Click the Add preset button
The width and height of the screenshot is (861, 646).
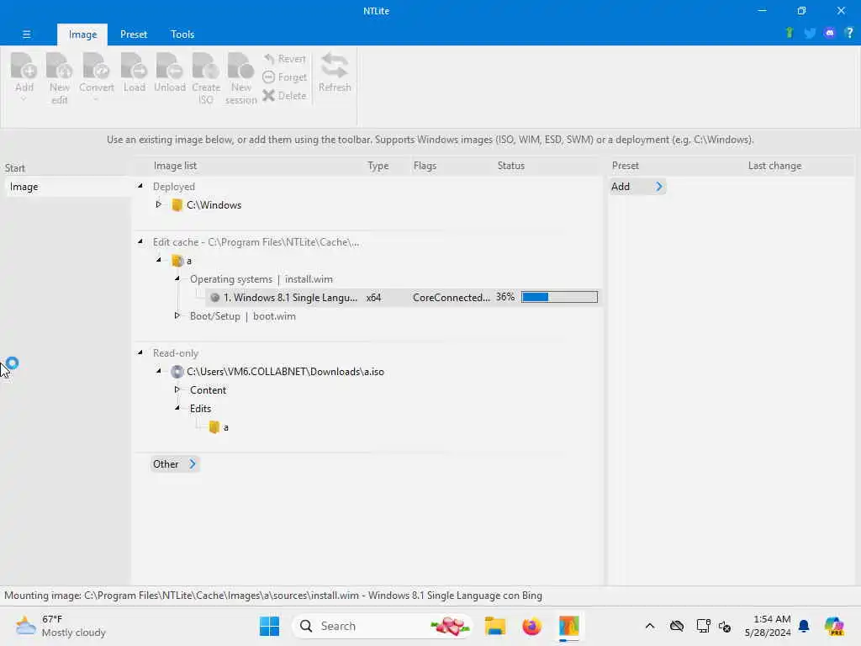click(x=637, y=187)
